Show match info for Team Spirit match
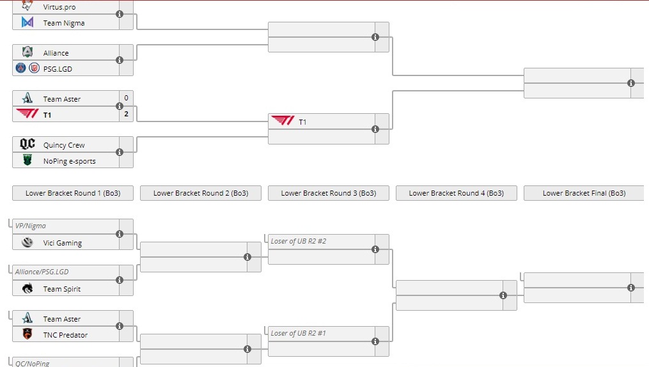This screenshot has height=367, width=649. pos(120,280)
